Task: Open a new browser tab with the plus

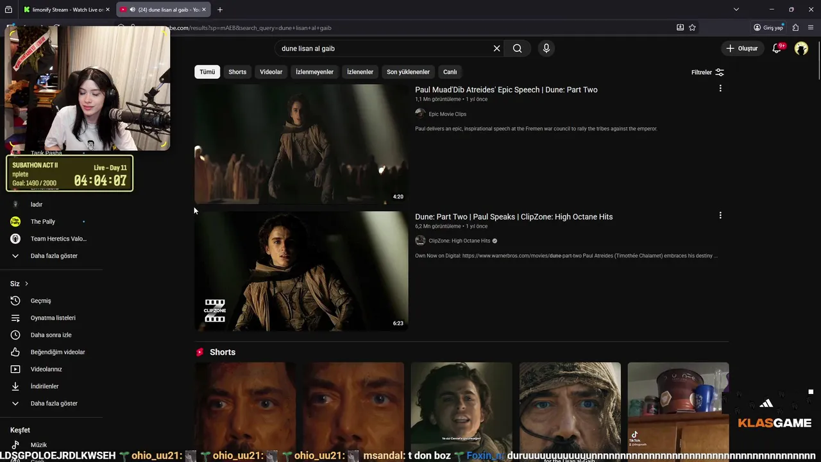Action: [x=220, y=10]
